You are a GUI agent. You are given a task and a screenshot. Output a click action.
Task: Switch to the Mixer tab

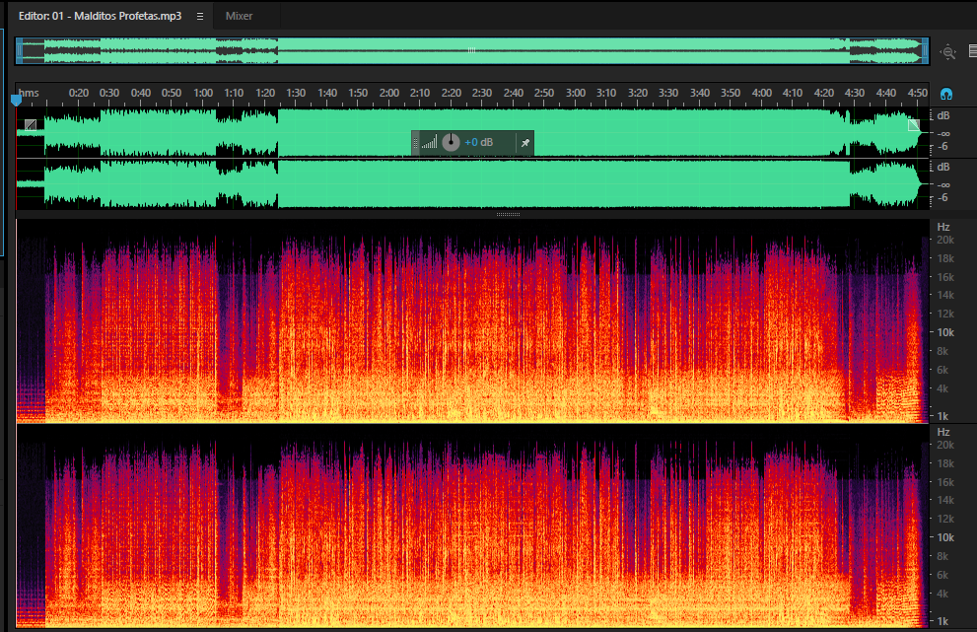pos(239,16)
